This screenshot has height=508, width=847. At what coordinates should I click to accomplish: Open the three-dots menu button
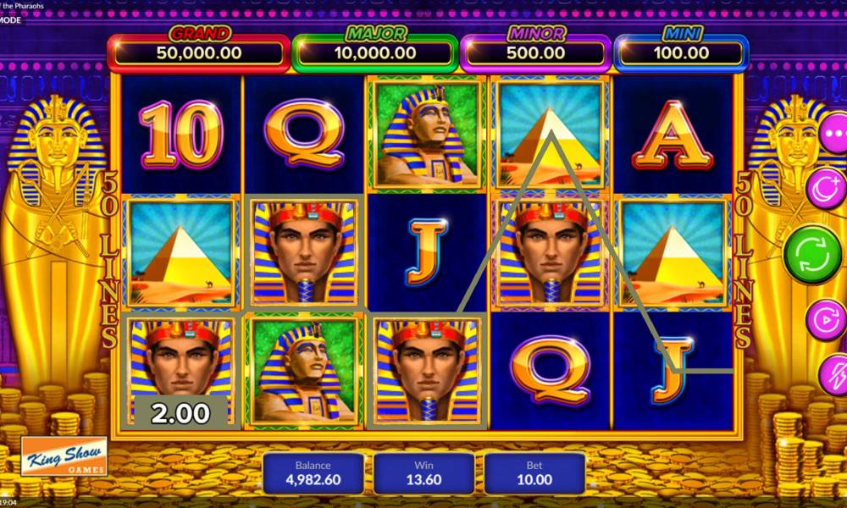(834, 133)
